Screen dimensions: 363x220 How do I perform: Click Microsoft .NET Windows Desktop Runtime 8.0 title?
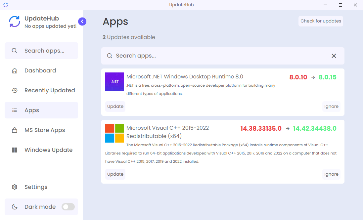[x=185, y=76]
